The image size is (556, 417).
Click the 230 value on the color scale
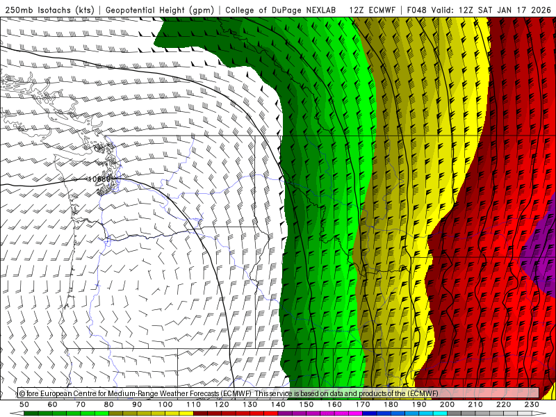click(x=532, y=404)
